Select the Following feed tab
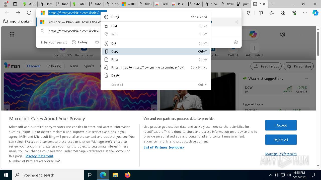321x180 pixels. click(54, 66)
